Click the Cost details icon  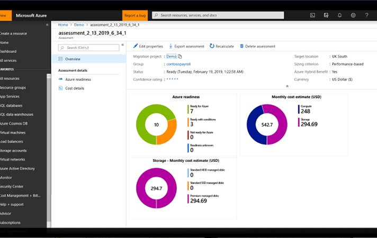(60, 88)
